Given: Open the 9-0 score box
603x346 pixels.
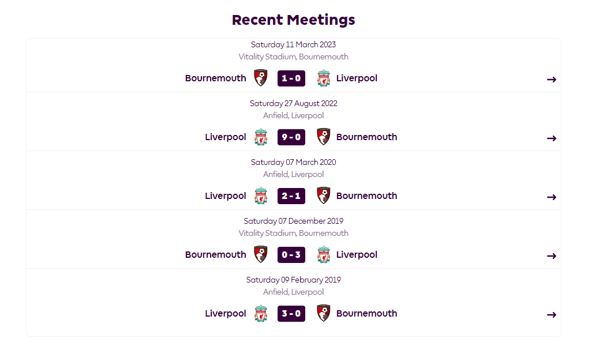Looking at the screenshot, I should click(291, 137).
